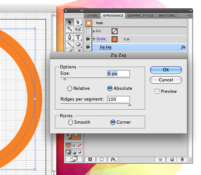The image size is (201, 175).
Task: Click Add New Fill button in Appearance panel
Action: pos(102,159)
